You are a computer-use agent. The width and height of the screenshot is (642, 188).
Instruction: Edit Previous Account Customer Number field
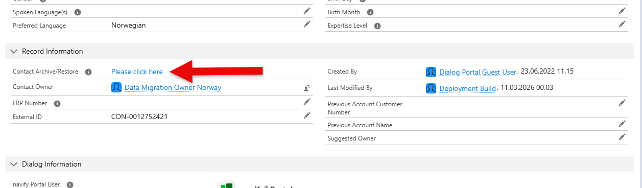pyautogui.click(x=622, y=103)
